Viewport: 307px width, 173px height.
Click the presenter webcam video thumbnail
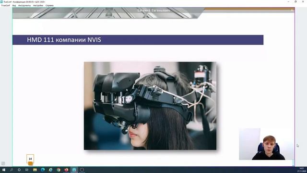coord(267,144)
